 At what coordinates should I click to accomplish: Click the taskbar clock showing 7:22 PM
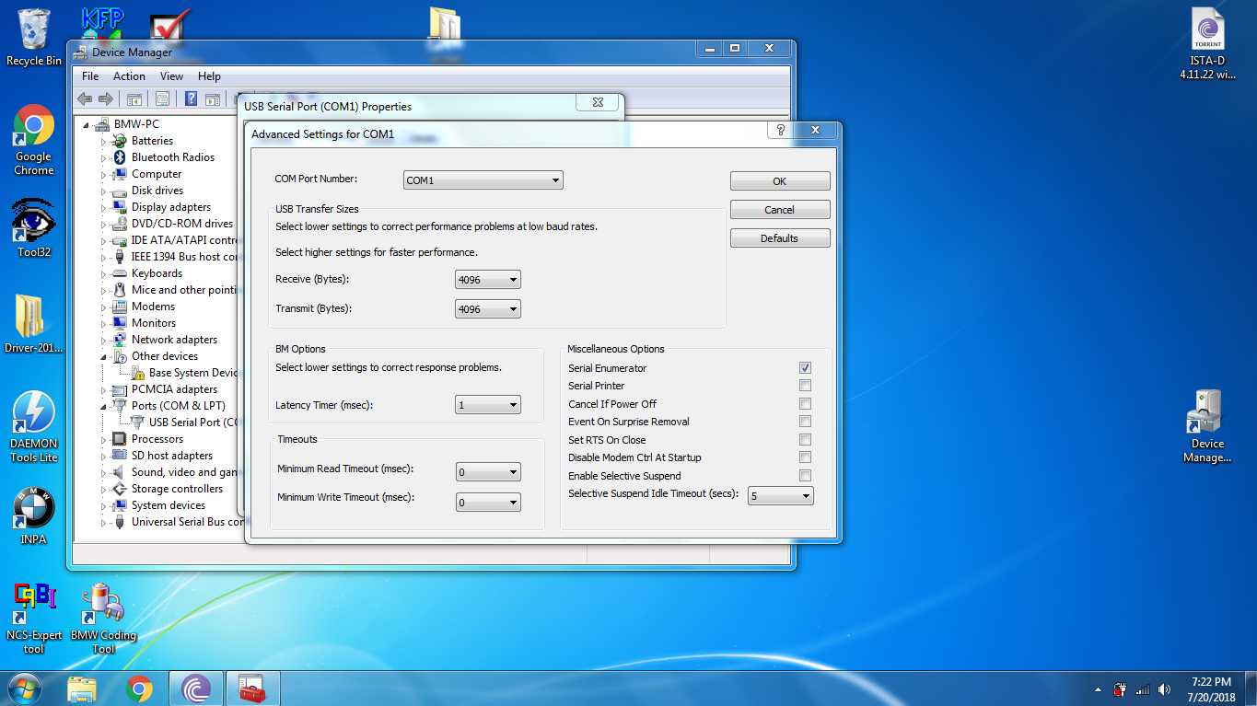[x=1211, y=689]
